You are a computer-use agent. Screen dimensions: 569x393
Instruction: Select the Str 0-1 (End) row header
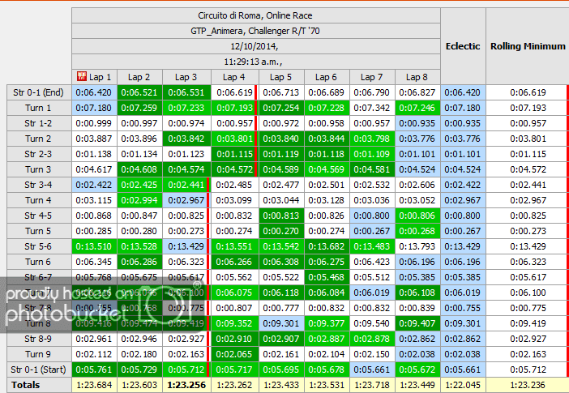(39, 92)
